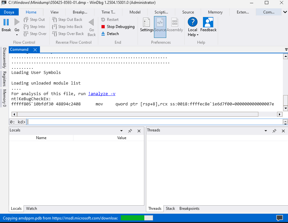Open the Locals panel options dropdown
288x223 pixels.
click(x=121, y=131)
